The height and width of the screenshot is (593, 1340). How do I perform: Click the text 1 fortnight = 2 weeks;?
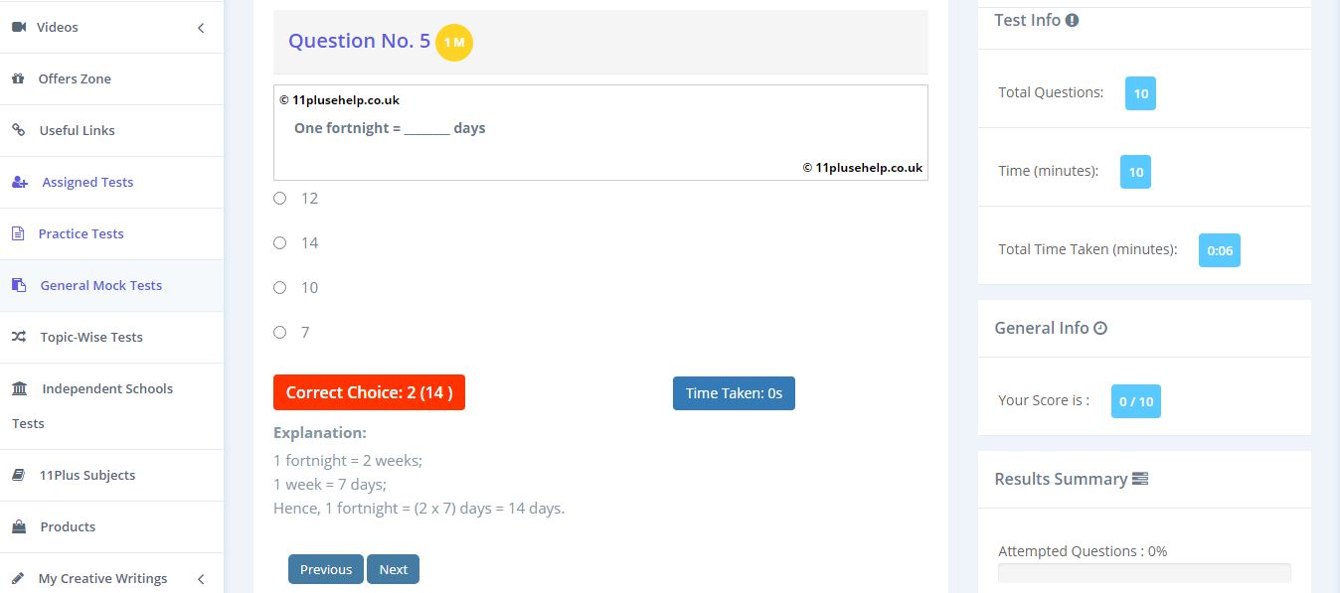[348, 461]
